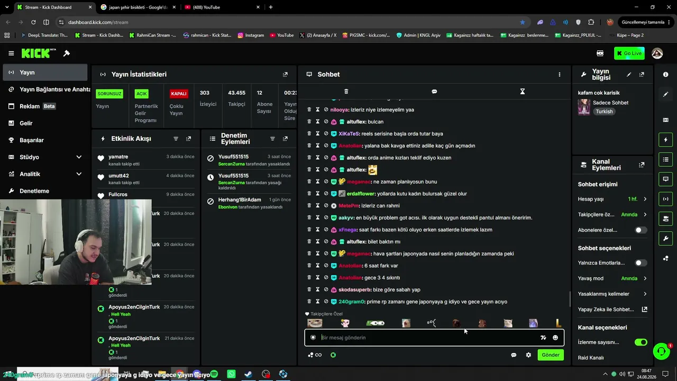
Task: Click the hourglass icon in the chat toolbar
Action: pyautogui.click(x=523, y=92)
